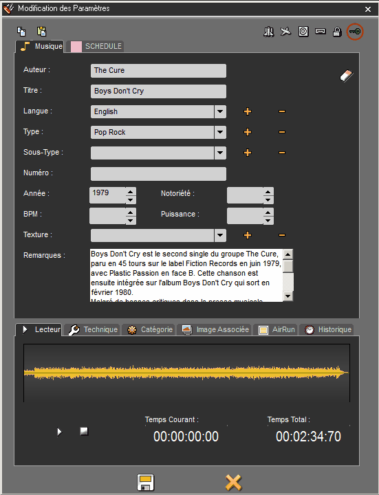Open the Technique tab
This screenshot has height=495, width=379.
tap(93, 329)
